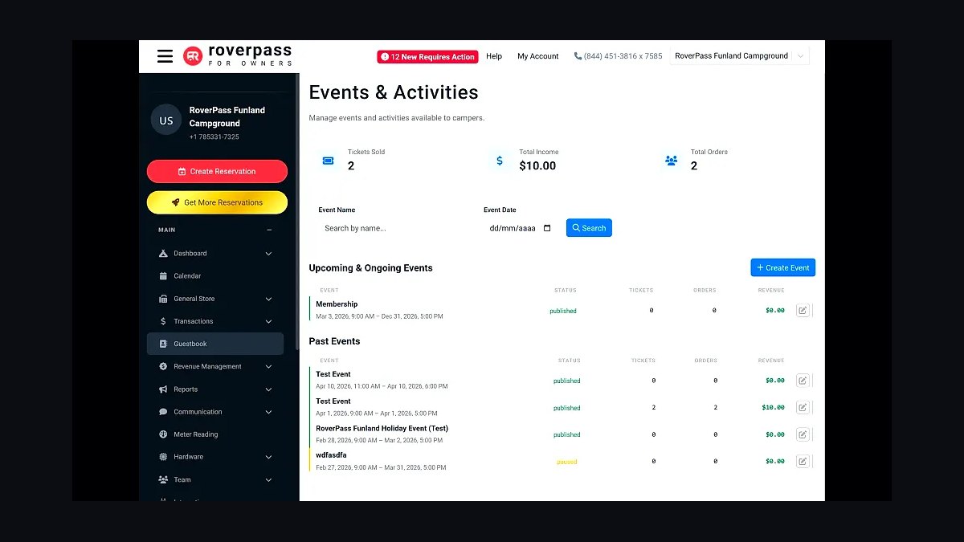Image resolution: width=964 pixels, height=542 pixels.
Task: Click the US avatar circle
Action: pyautogui.click(x=166, y=120)
